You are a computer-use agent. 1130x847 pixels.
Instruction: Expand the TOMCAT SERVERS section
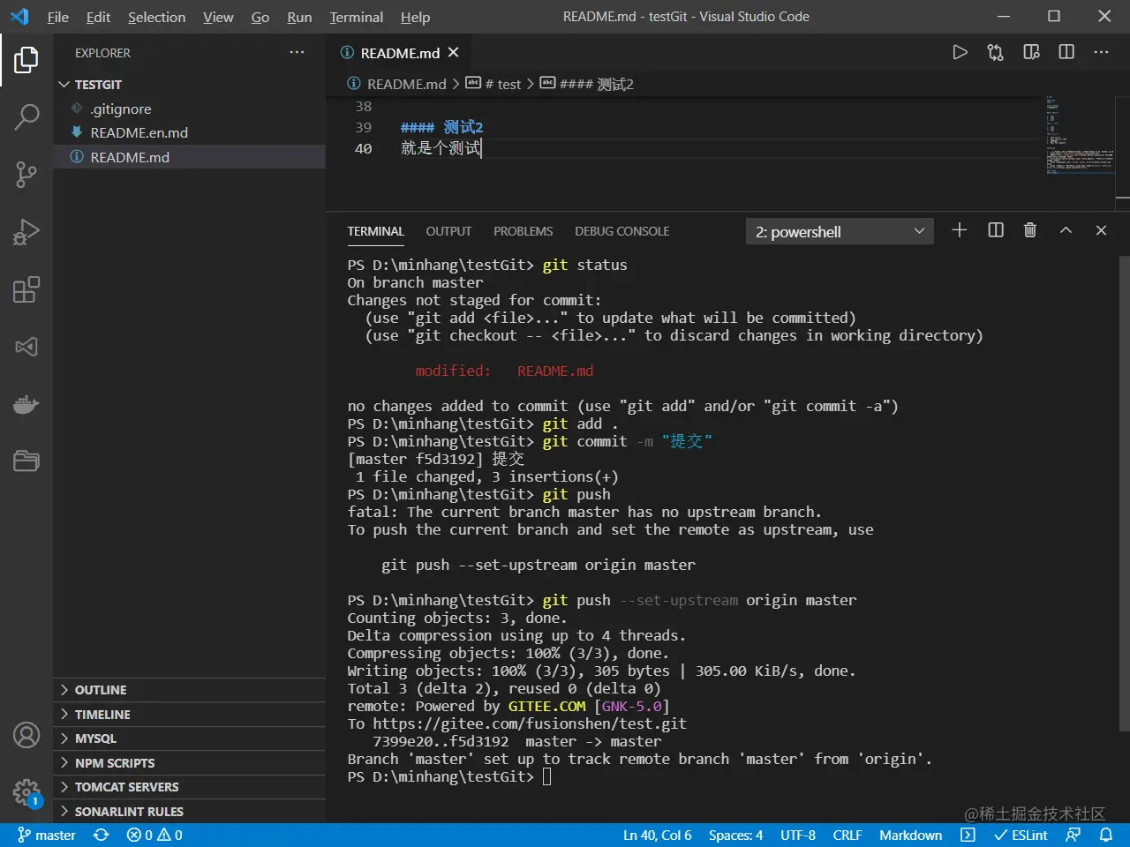pos(189,787)
